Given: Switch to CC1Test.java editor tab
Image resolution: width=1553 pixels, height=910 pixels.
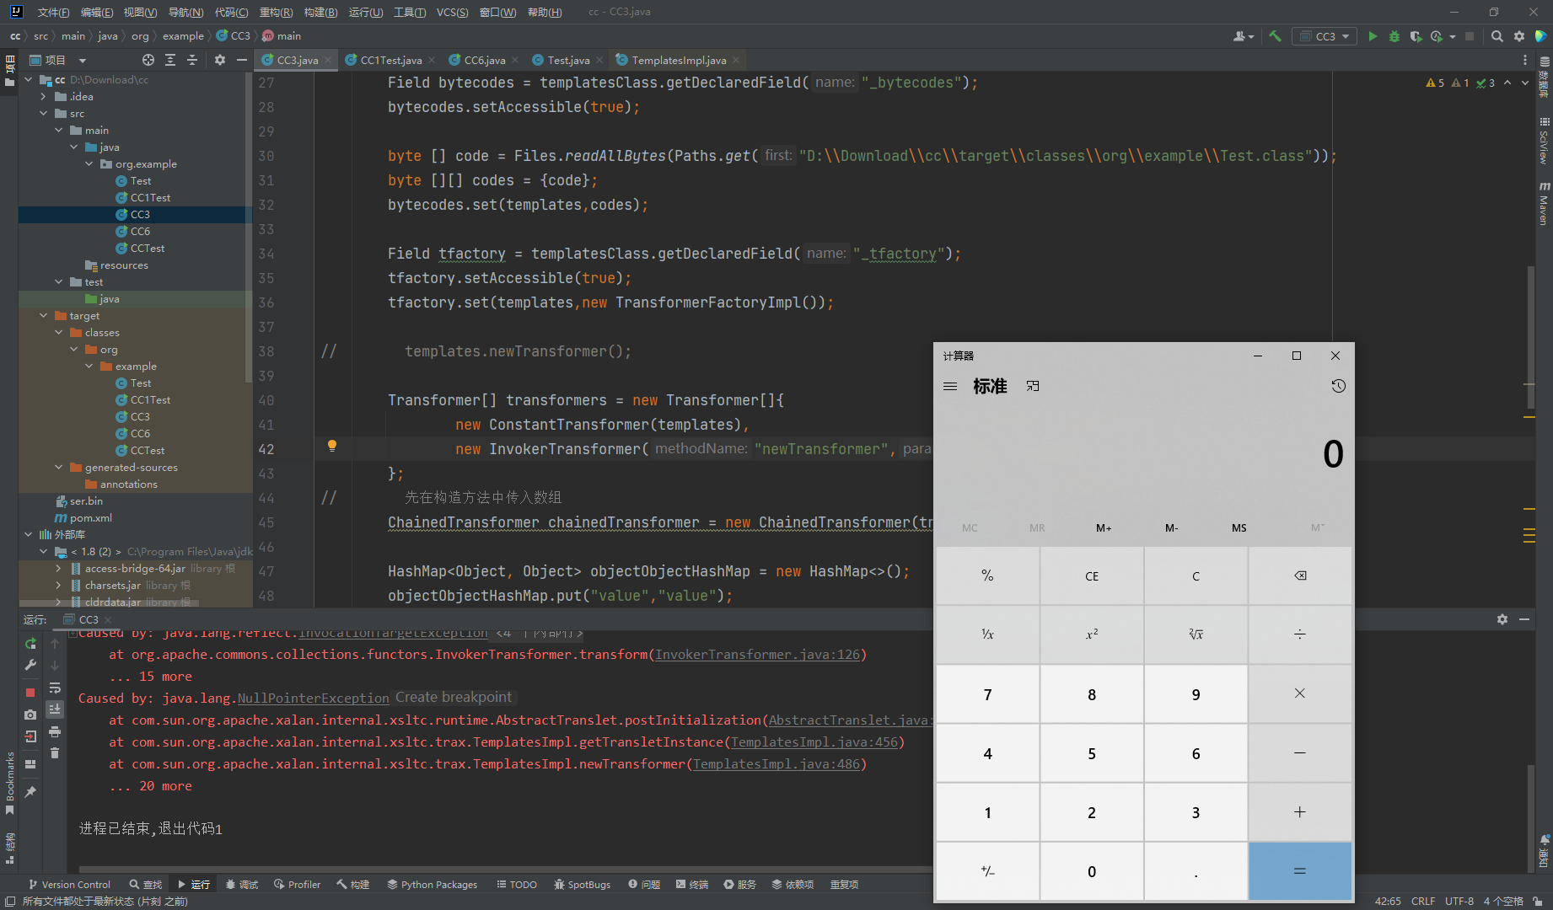Looking at the screenshot, I should [x=390, y=60].
